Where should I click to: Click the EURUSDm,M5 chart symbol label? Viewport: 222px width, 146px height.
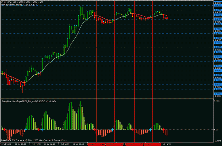[9, 2]
